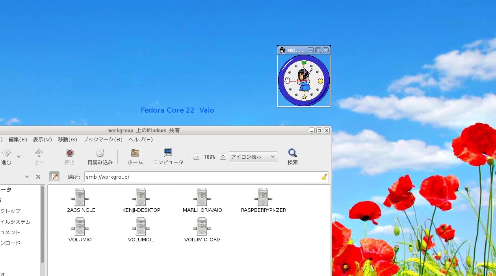Open the 表示 (View) menu

click(42, 139)
